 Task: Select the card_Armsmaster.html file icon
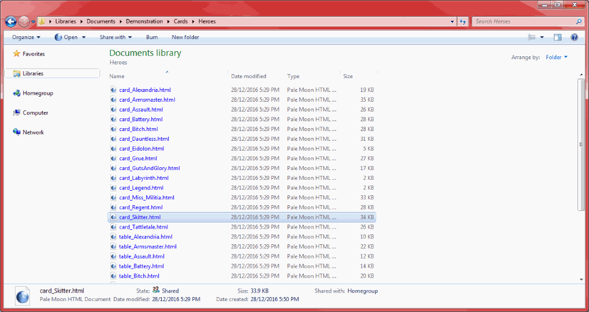113,100
